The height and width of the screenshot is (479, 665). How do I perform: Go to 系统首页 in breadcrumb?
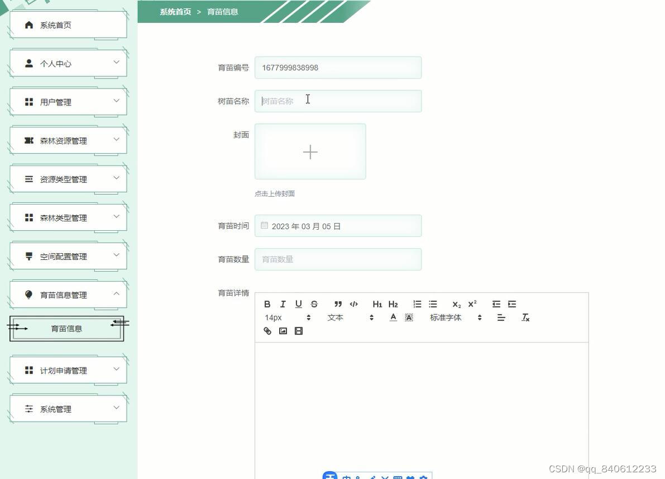[175, 12]
